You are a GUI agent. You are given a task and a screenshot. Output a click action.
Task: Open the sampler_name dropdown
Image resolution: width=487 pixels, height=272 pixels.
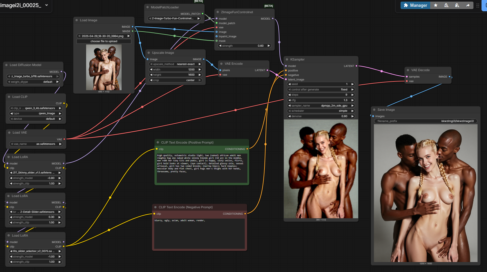pyautogui.click(x=321, y=106)
